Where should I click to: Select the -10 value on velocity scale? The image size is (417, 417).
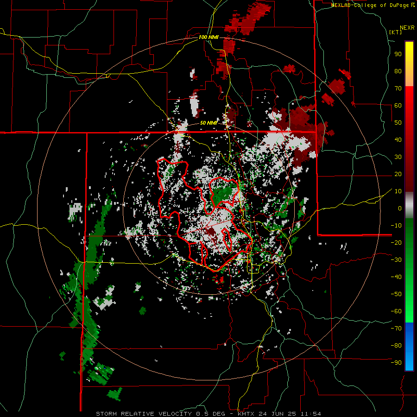[x=396, y=226]
